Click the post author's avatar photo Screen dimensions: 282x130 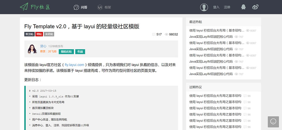[x=33, y=49]
